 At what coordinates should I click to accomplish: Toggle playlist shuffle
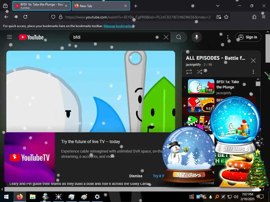199,72
